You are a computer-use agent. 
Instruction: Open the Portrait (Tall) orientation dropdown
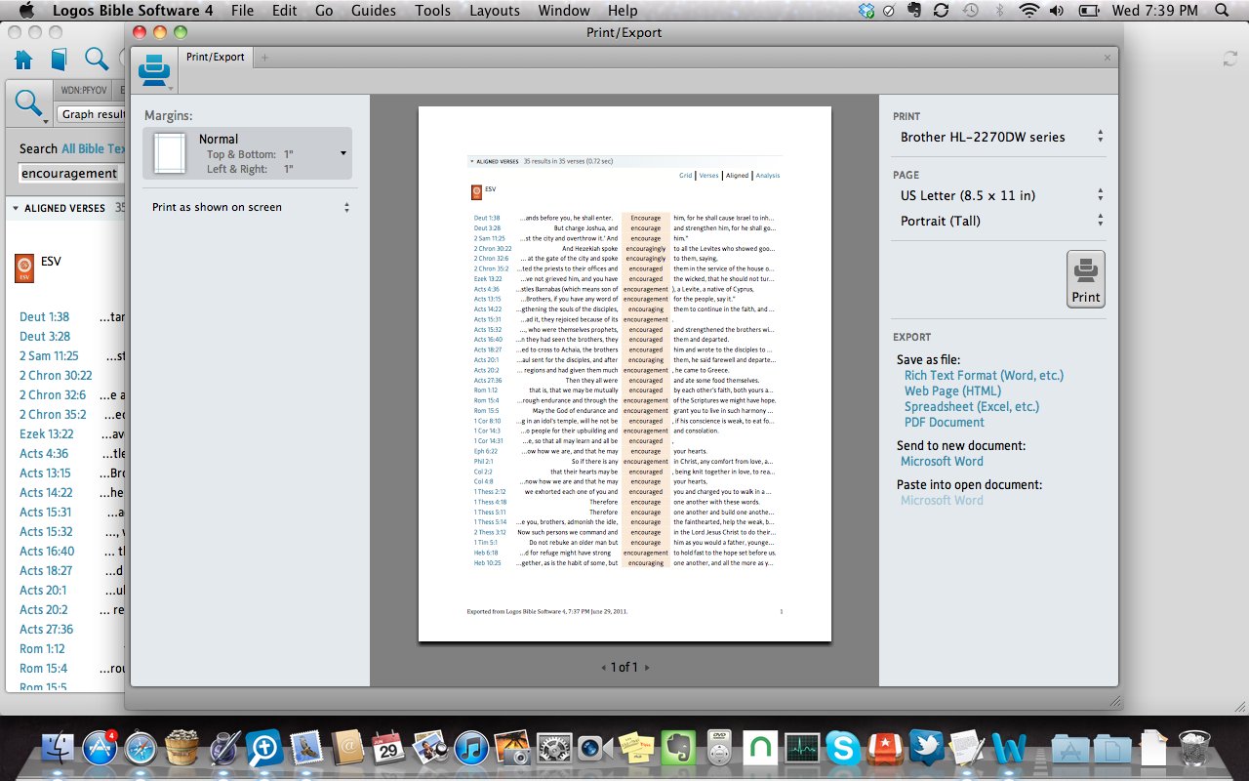1001,221
